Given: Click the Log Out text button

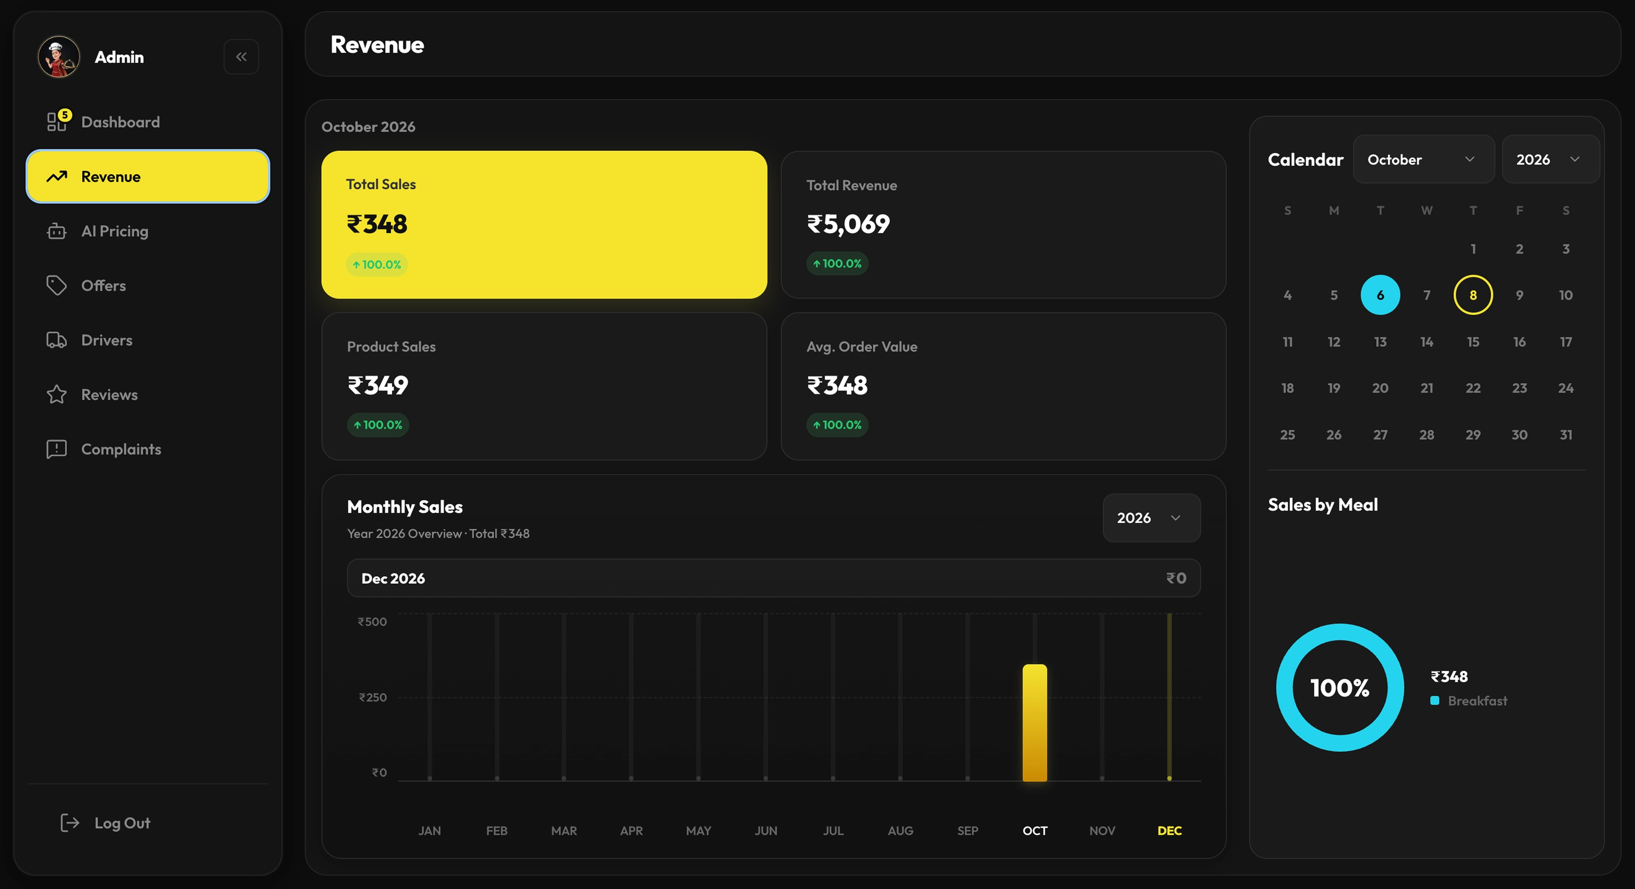Looking at the screenshot, I should [123, 823].
